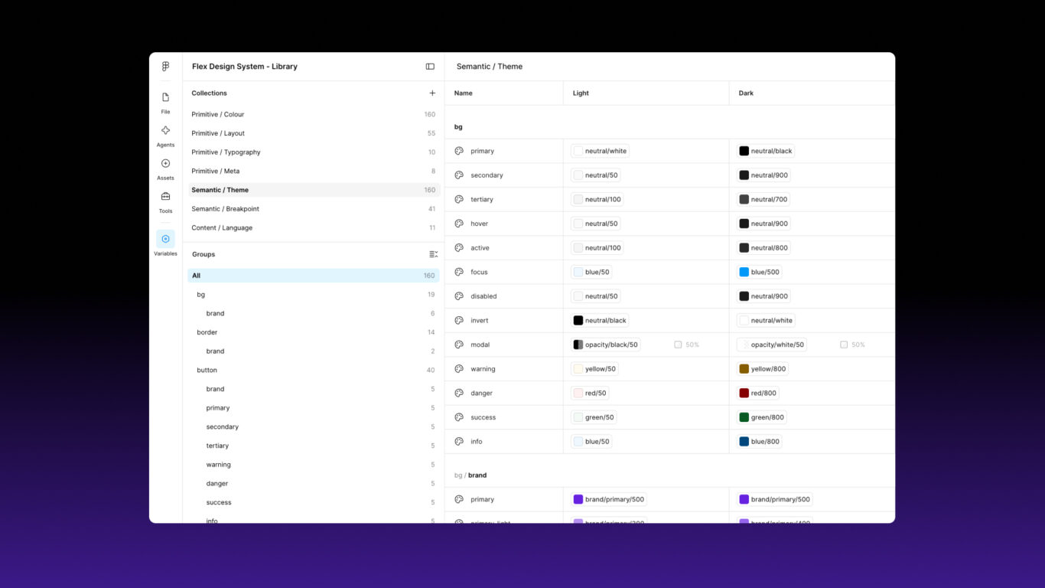
Task: Click the palette icon in the modal row
Action: [x=459, y=345]
